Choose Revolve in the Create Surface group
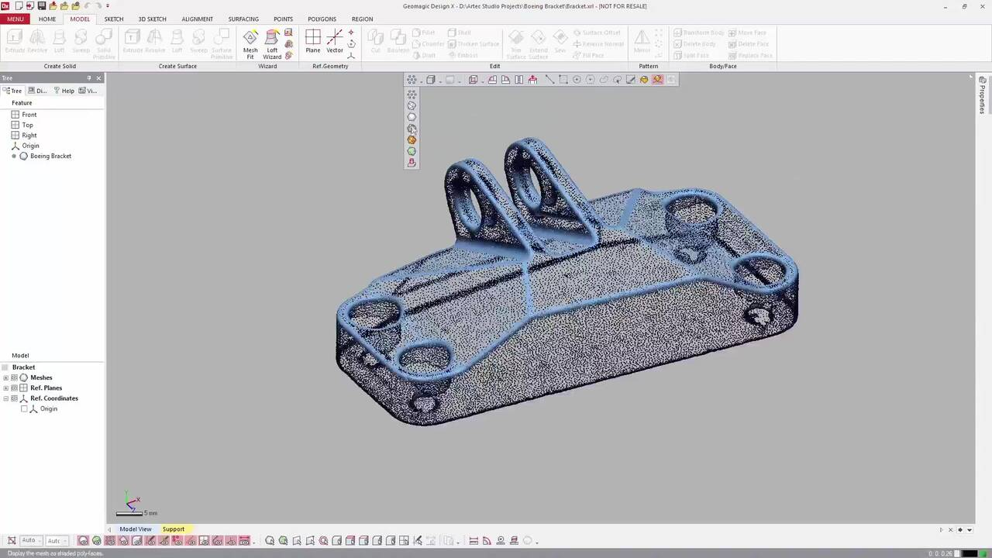Image resolution: width=992 pixels, height=558 pixels. click(155, 42)
